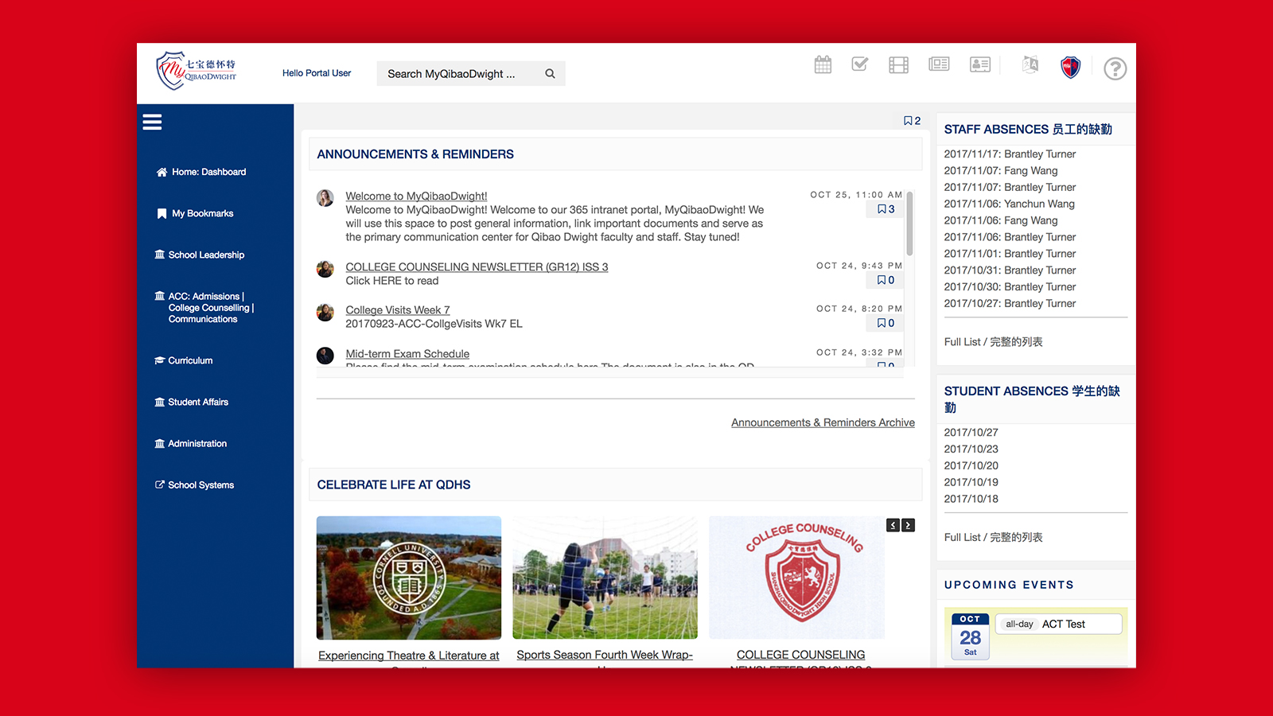Open student absence 2017/10/20

coord(971,465)
